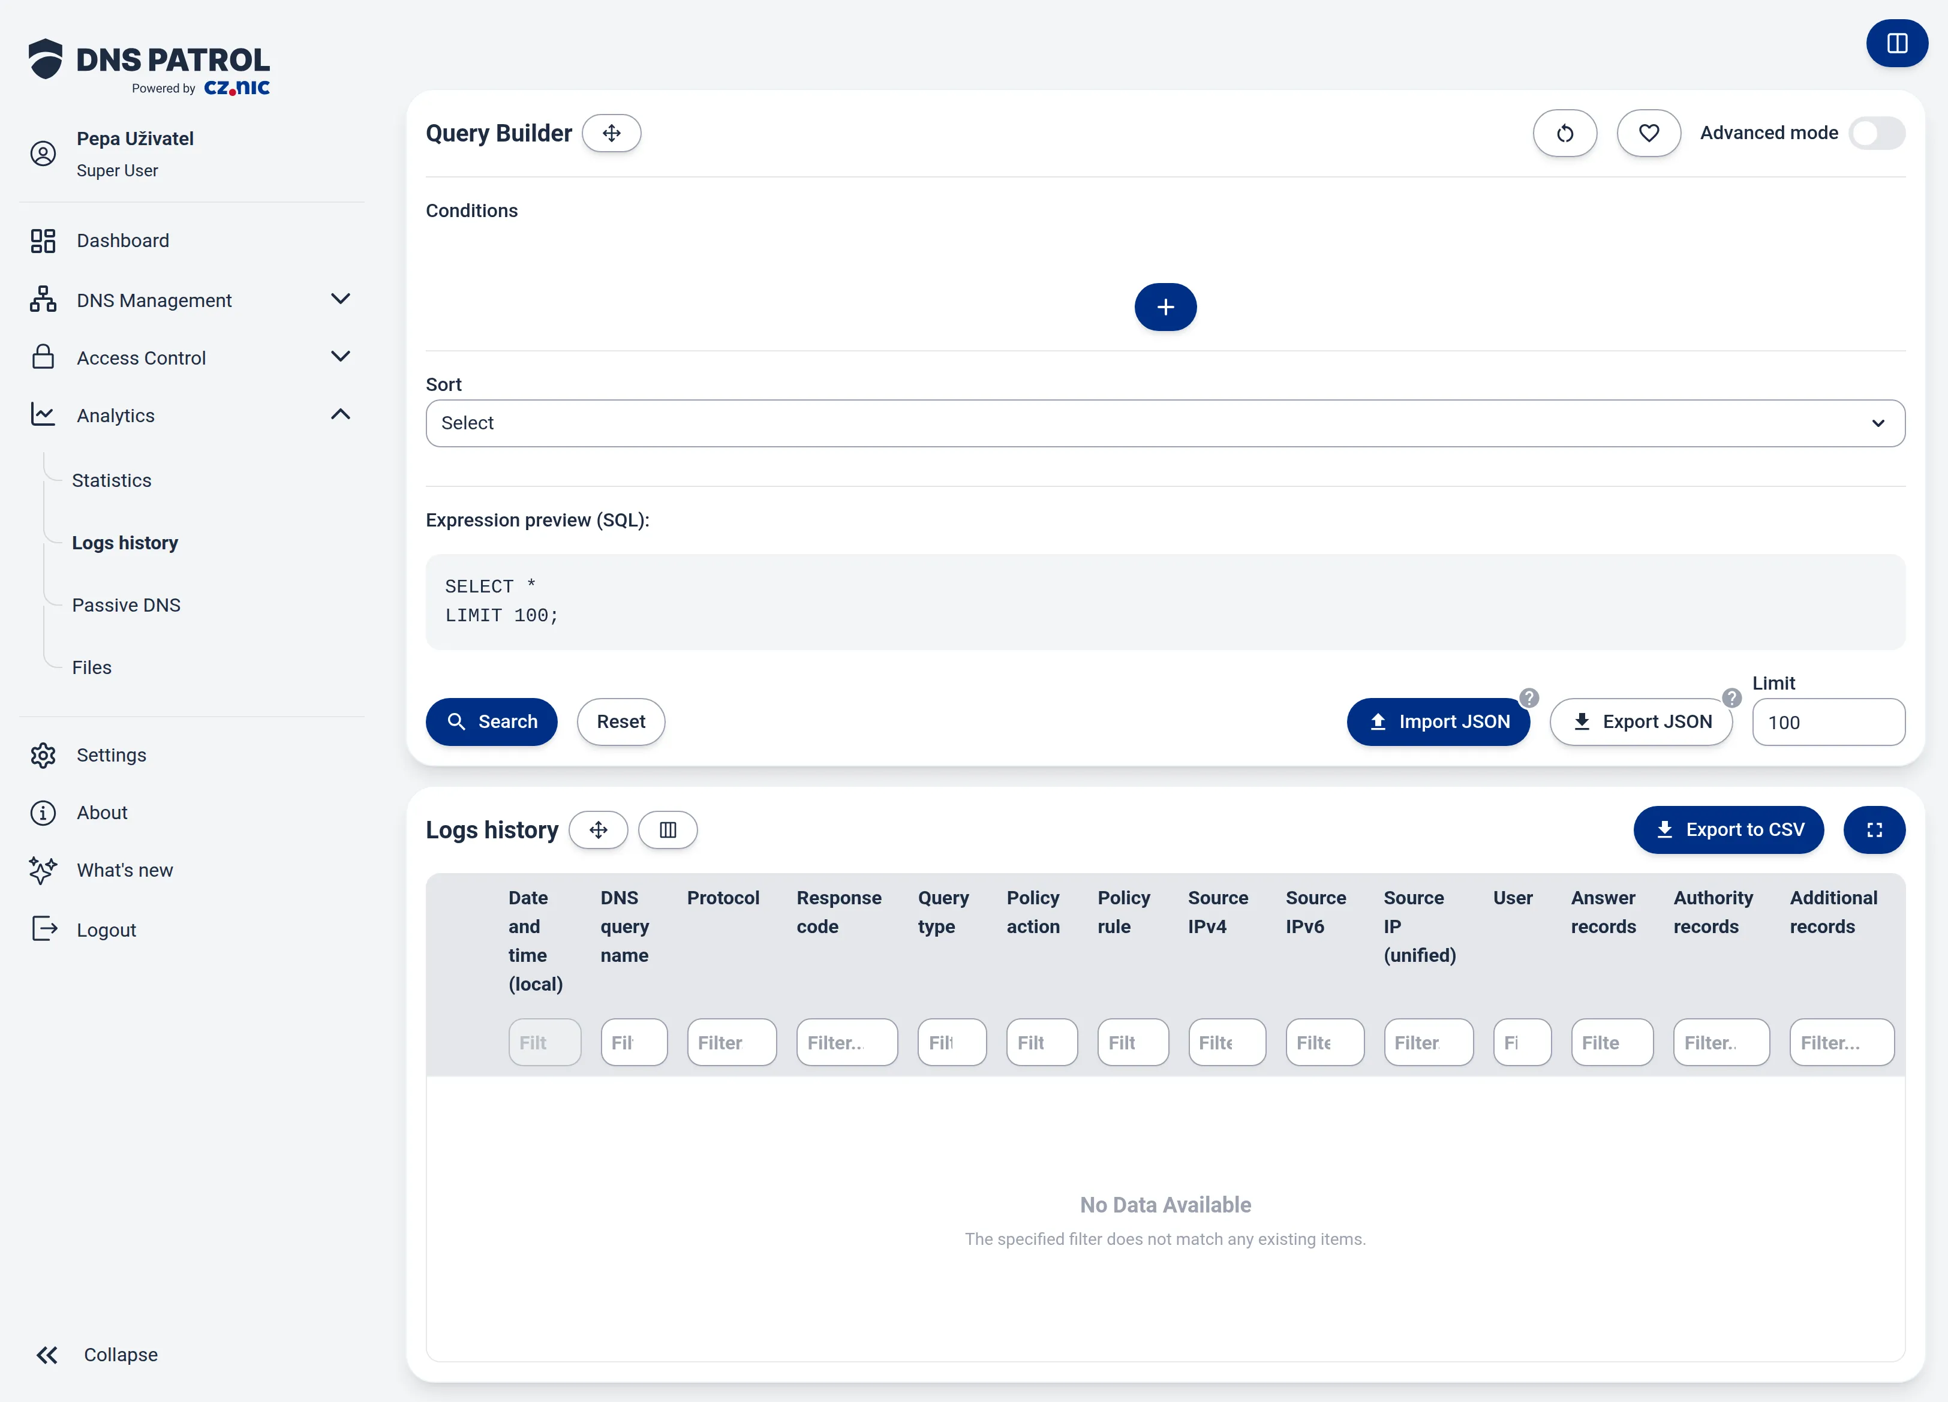Open the Sort Select dropdown
The width and height of the screenshot is (1948, 1402).
(x=1165, y=422)
